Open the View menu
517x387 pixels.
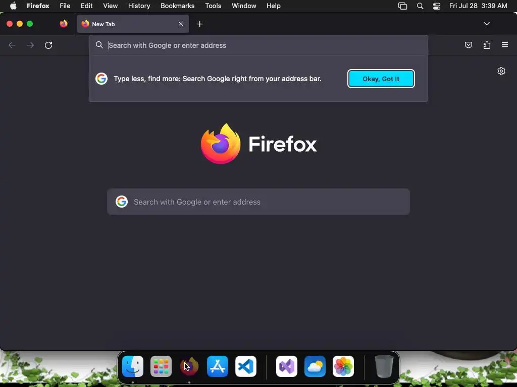point(111,6)
